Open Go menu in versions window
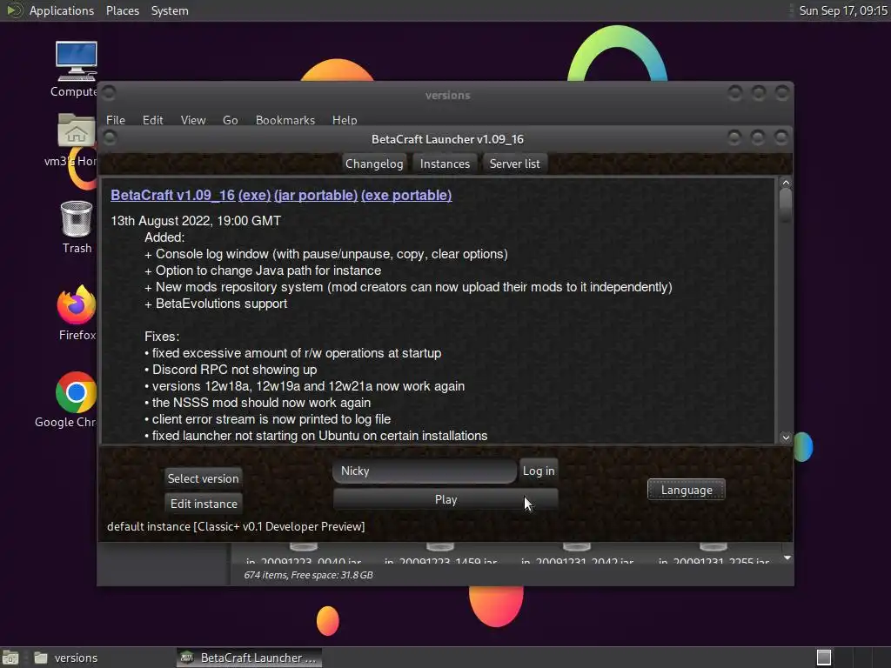 click(x=230, y=120)
